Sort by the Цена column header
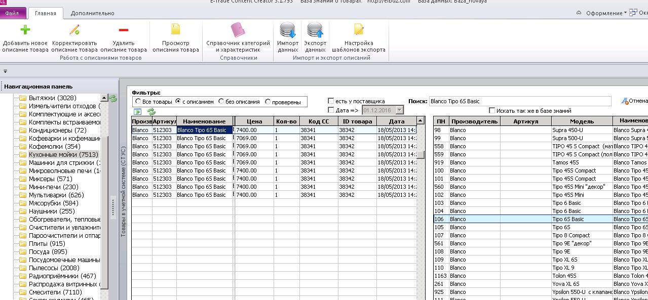 coord(254,121)
